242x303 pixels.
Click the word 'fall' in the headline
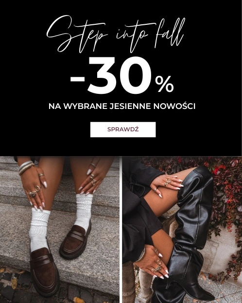click(x=170, y=33)
